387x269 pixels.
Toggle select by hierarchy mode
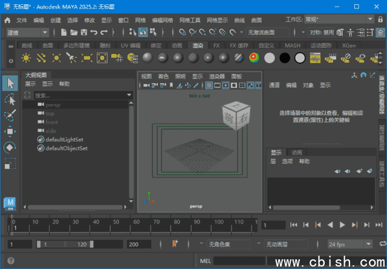click(x=133, y=32)
